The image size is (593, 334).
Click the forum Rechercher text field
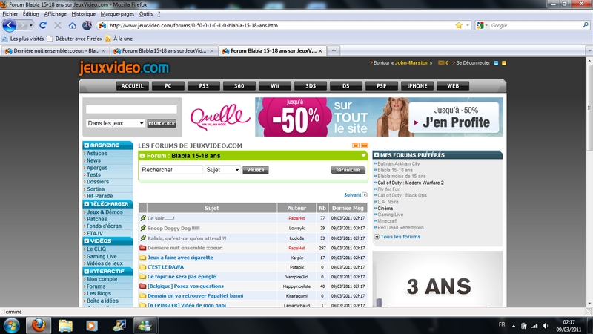(172, 170)
